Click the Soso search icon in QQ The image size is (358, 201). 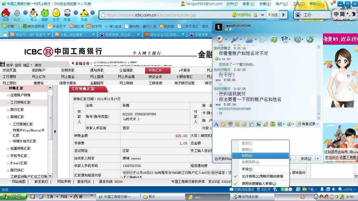(x=289, y=124)
